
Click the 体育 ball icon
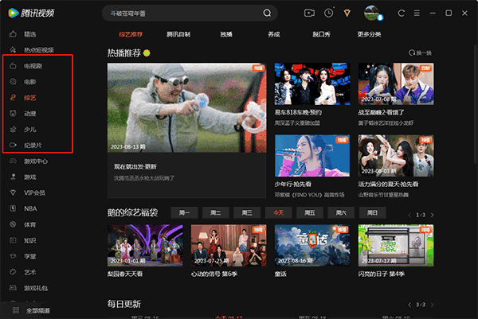13,224
